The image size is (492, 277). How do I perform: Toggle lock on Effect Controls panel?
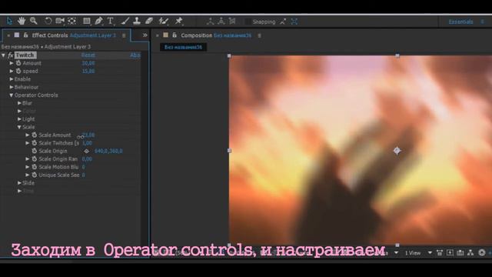tap(25, 35)
